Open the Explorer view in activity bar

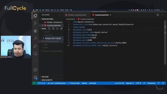tap(35, 16)
